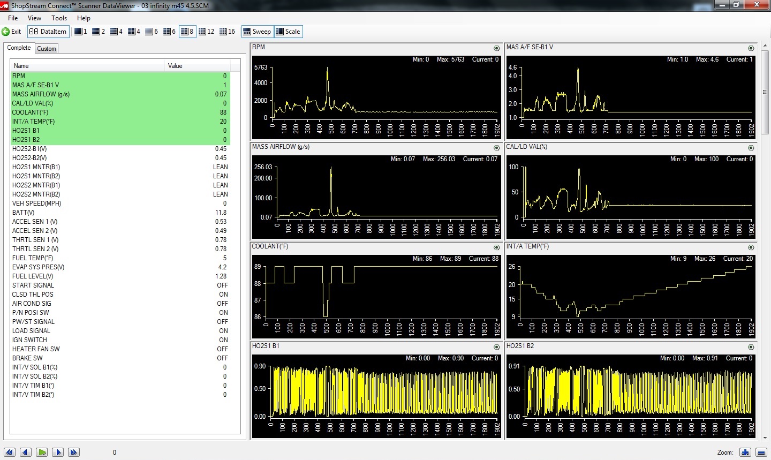The image size is (771, 460).
Task: Step forward one frame
Action: 58,453
